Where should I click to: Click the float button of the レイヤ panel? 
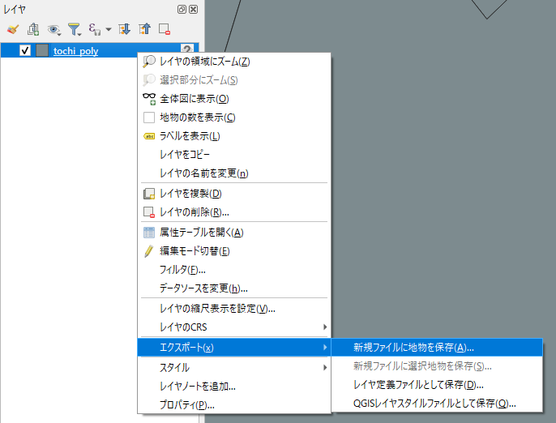182,9
